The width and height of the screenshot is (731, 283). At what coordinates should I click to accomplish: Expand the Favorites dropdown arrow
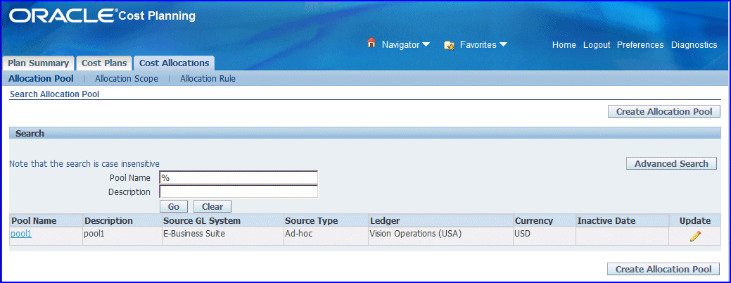point(503,45)
